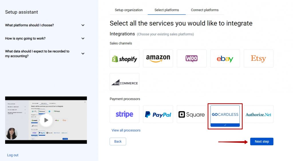The width and height of the screenshot is (293, 161).
Task: Select the Shopify sales channel tile
Action: click(124, 58)
